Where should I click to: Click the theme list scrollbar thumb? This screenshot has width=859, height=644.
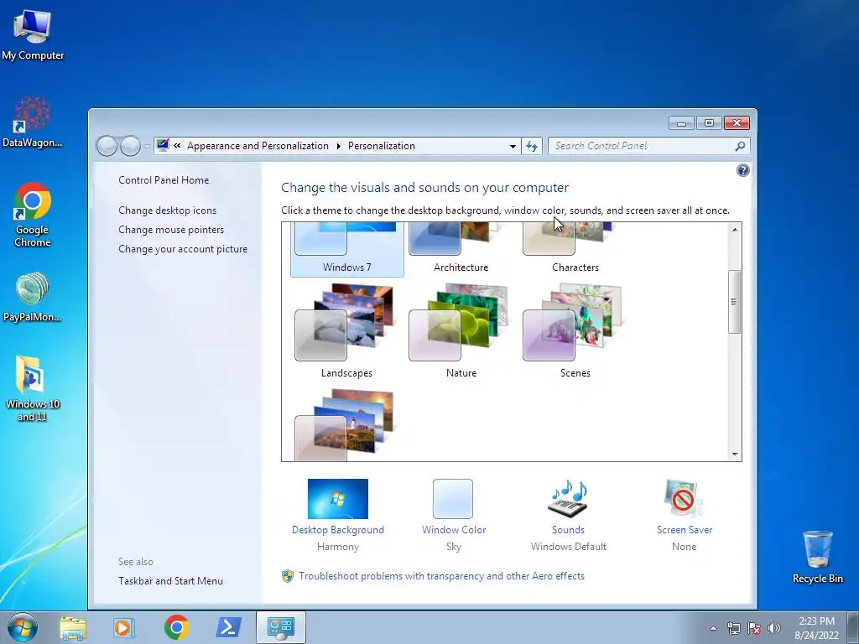click(735, 301)
